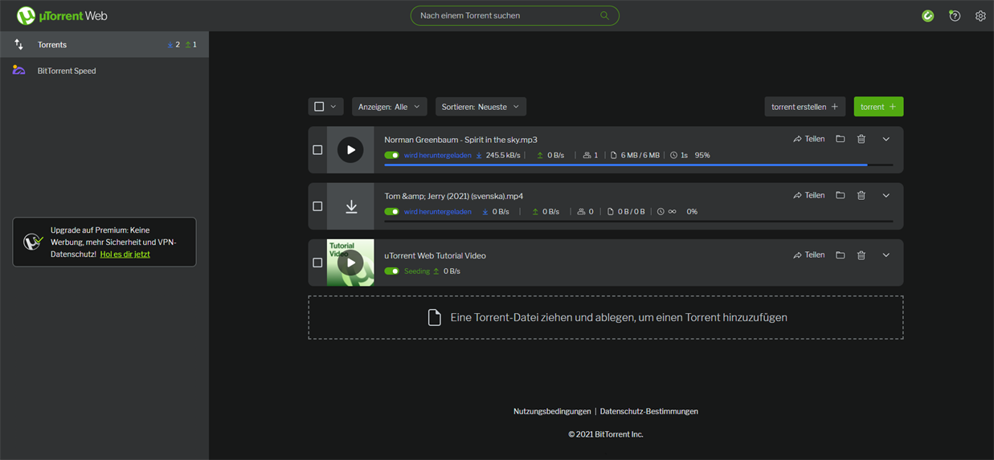The height and width of the screenshot is (460, 994).
Task: Click the green torrent + button
Action: coord(878,106)
